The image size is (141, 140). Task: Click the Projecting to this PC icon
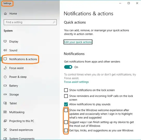(x=5, y=121)
